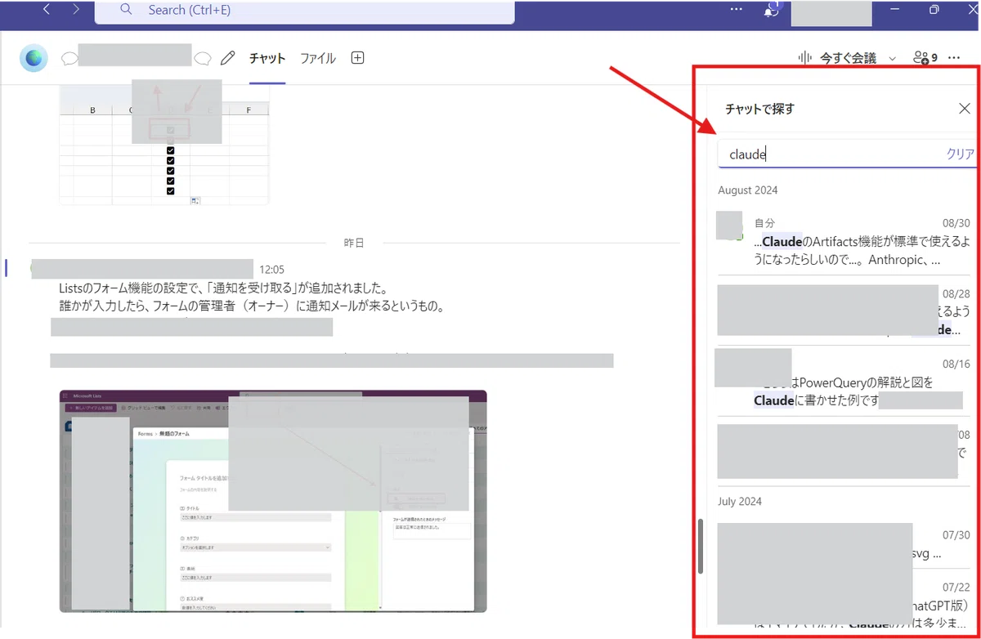Image resolution: width=981 pixels, height=639 pixels.
Task: Go back with the left arrow
Action: click(47, 10)
